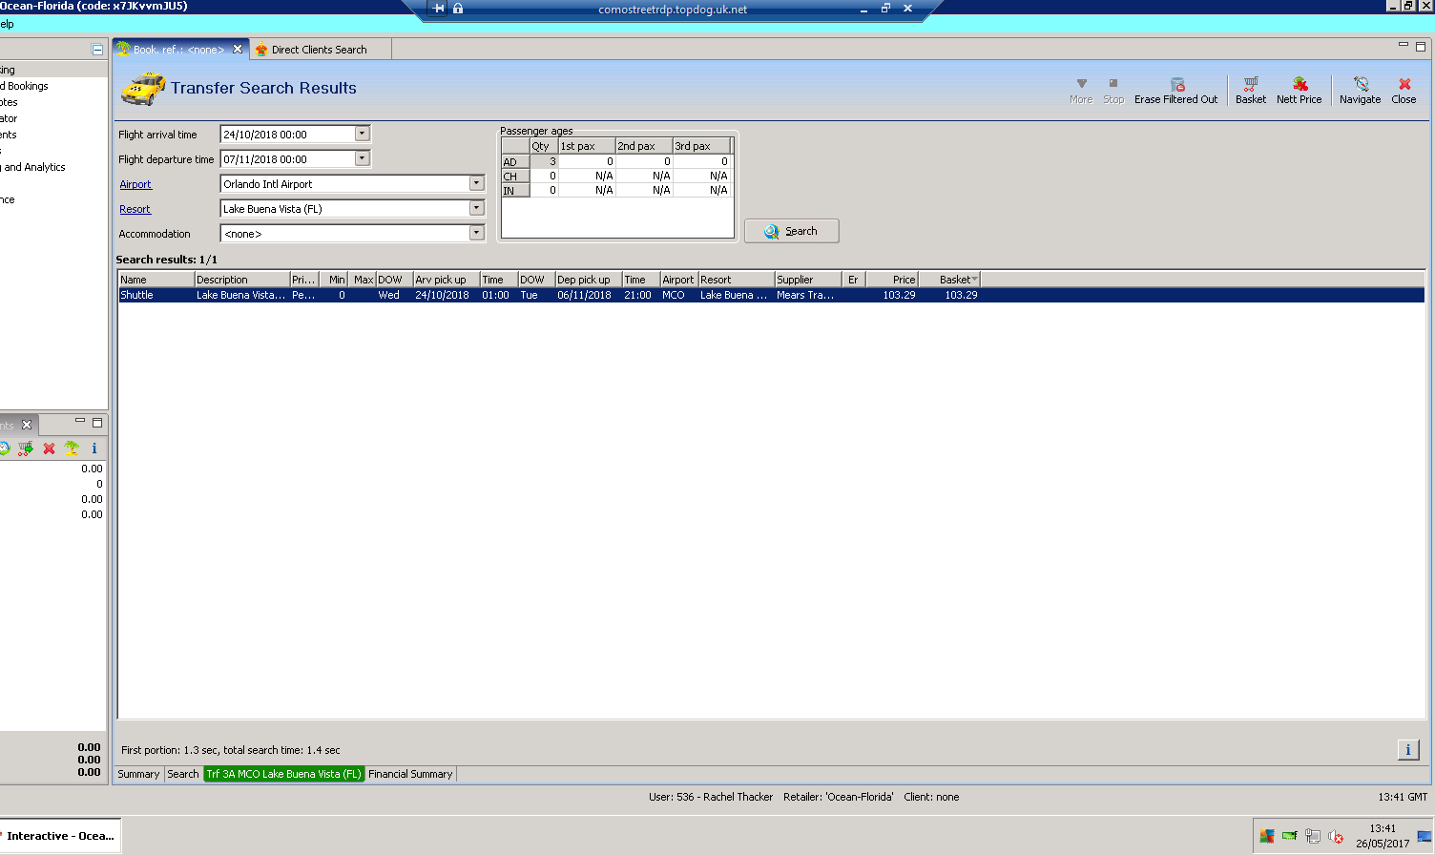Sort results by Description column header
The height and width of the screenshot is (855, 1435).
242,280
